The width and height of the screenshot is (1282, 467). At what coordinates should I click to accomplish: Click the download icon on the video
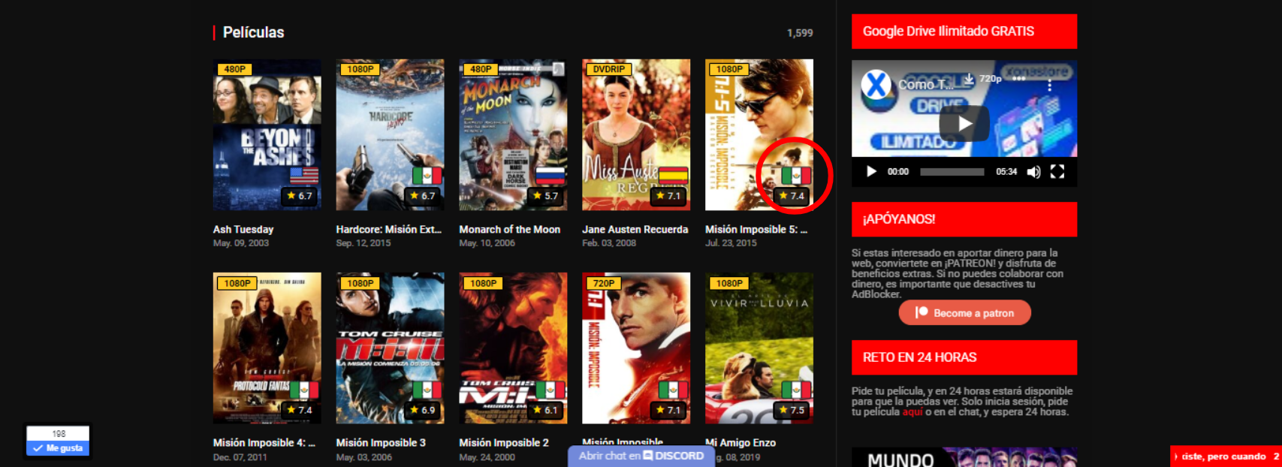coord(969,79)
